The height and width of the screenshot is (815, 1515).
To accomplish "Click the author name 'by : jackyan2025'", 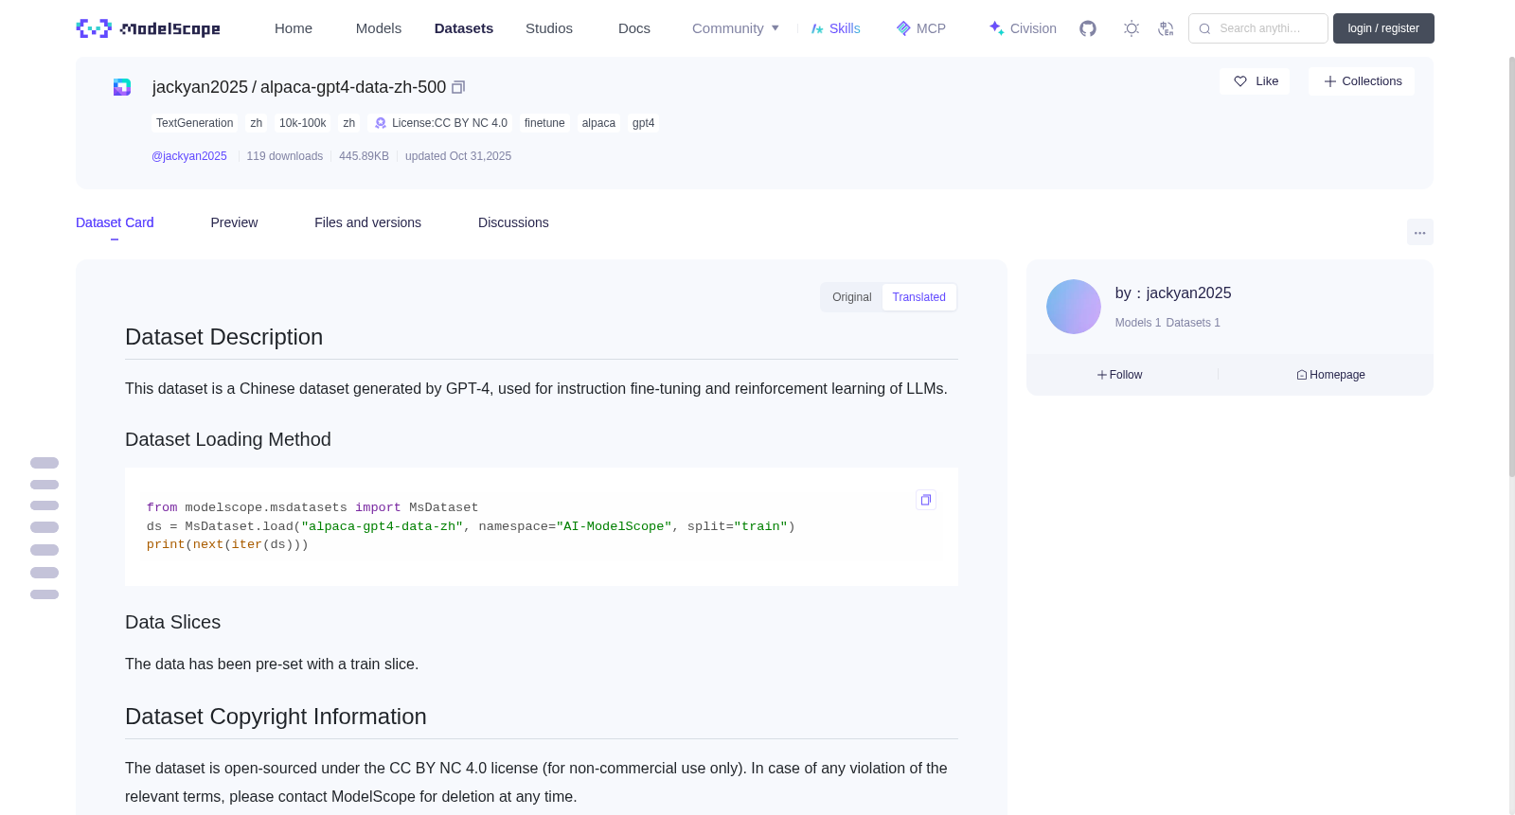I will click(x=1173, y=293).
